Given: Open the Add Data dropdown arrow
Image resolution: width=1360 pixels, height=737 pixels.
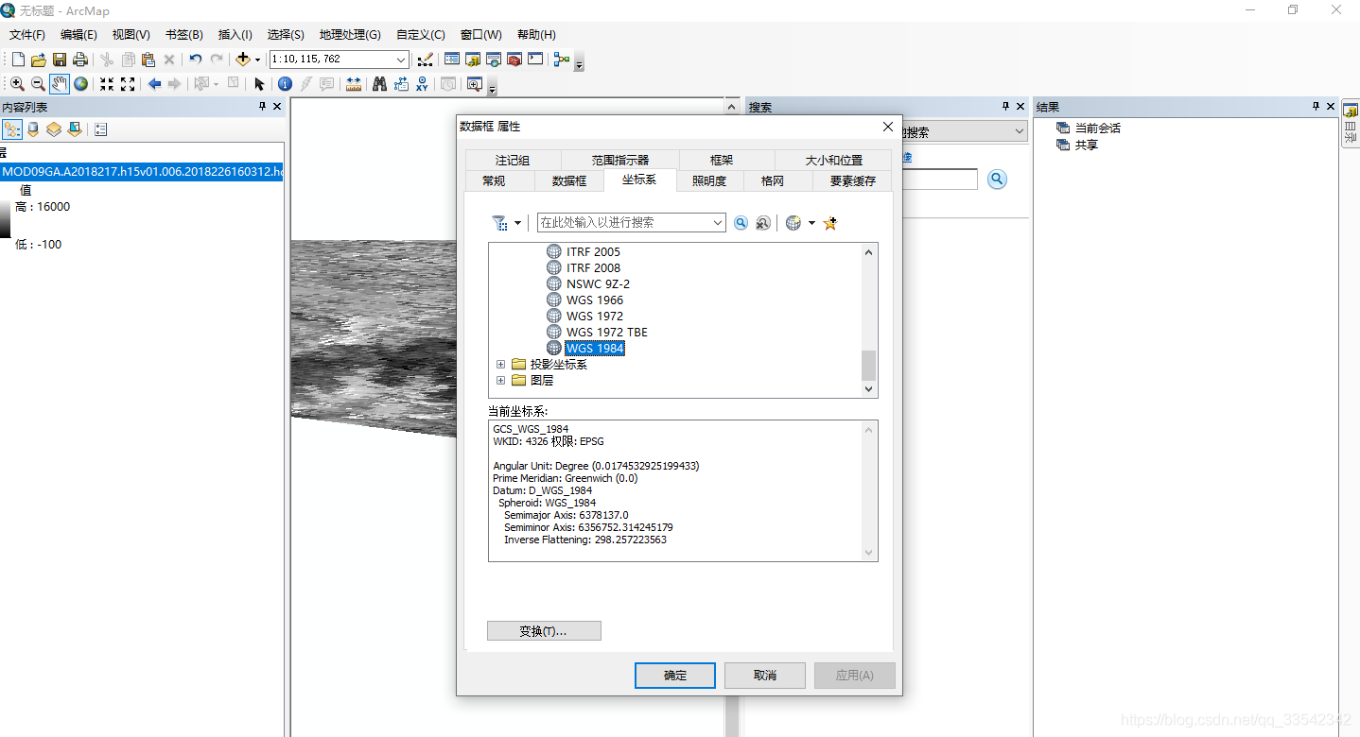Looking at the screenshot, I should tap(257, 60).
